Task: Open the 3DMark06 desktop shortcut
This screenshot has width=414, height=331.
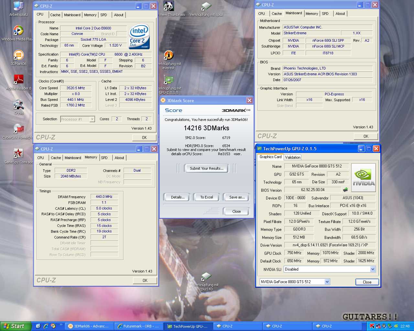Action: [x=18, y=58]
